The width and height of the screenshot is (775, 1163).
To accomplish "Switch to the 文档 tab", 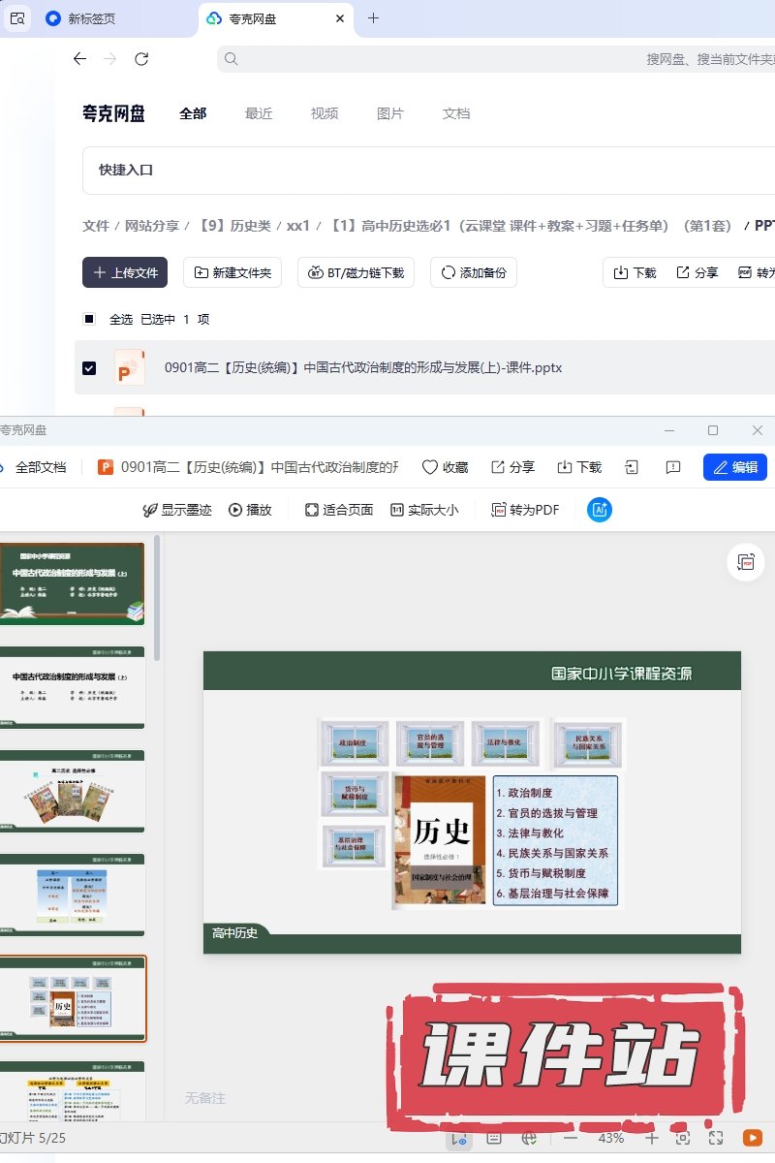I will click(x=456, y=113).
